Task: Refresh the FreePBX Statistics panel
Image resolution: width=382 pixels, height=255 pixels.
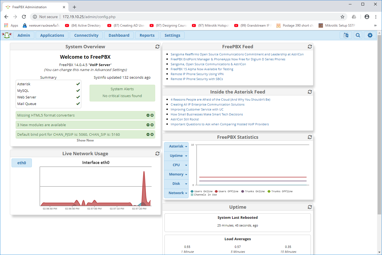Action: (310, 137)
